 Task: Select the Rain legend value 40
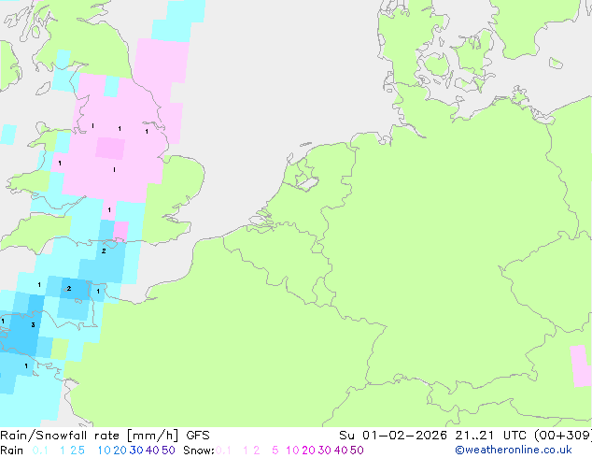(x=152, y=451)
